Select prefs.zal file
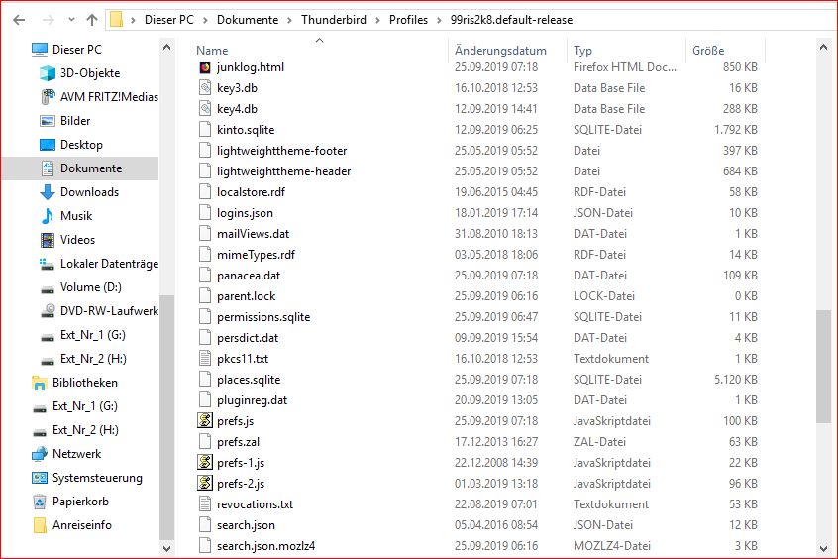Viewport: 838px width, 559px height. 238,442
